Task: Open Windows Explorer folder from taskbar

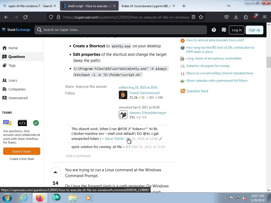Action: 73,198
